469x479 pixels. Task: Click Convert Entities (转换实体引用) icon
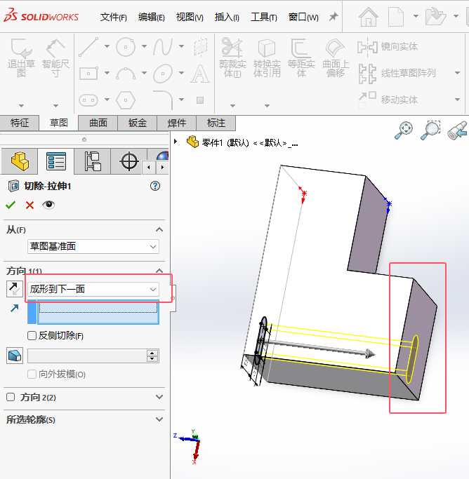(267, 48)
